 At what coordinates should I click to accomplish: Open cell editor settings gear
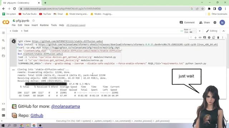pos(209,37)
